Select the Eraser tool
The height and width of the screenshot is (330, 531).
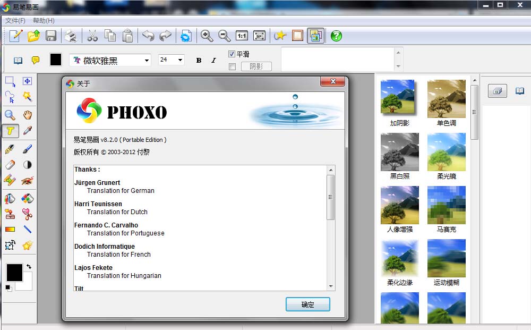(10, 165)
